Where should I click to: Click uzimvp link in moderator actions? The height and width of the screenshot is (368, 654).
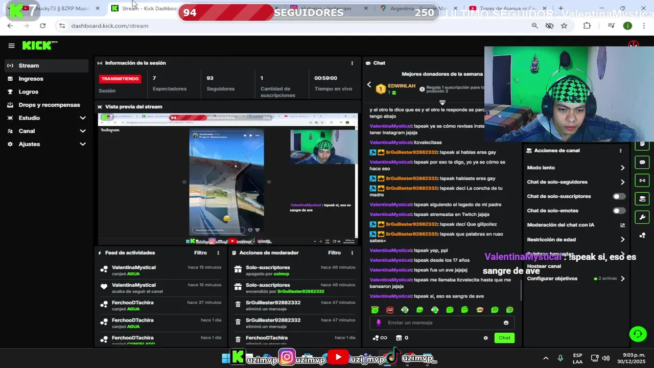coord(281,274)
